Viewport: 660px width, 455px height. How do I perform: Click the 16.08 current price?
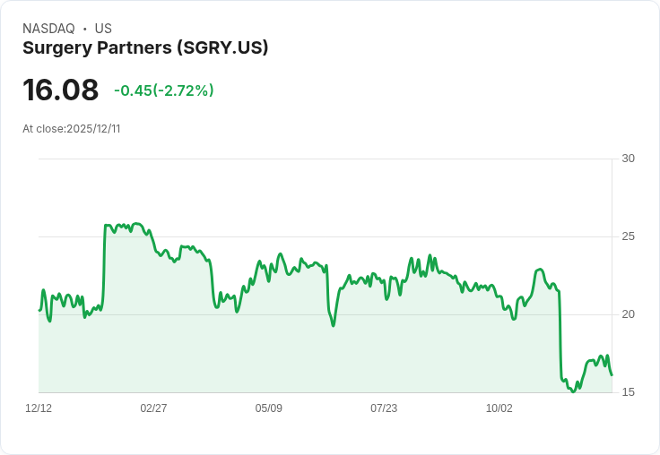click(60, 90)
